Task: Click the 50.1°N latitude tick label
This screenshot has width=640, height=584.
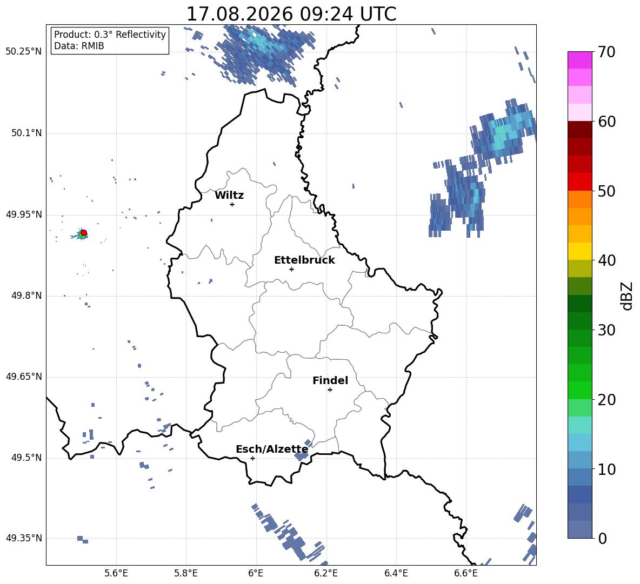Action: (24, 133)
